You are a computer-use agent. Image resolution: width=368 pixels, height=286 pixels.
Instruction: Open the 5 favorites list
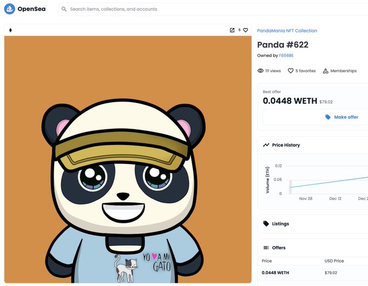(x=306, y=71)
